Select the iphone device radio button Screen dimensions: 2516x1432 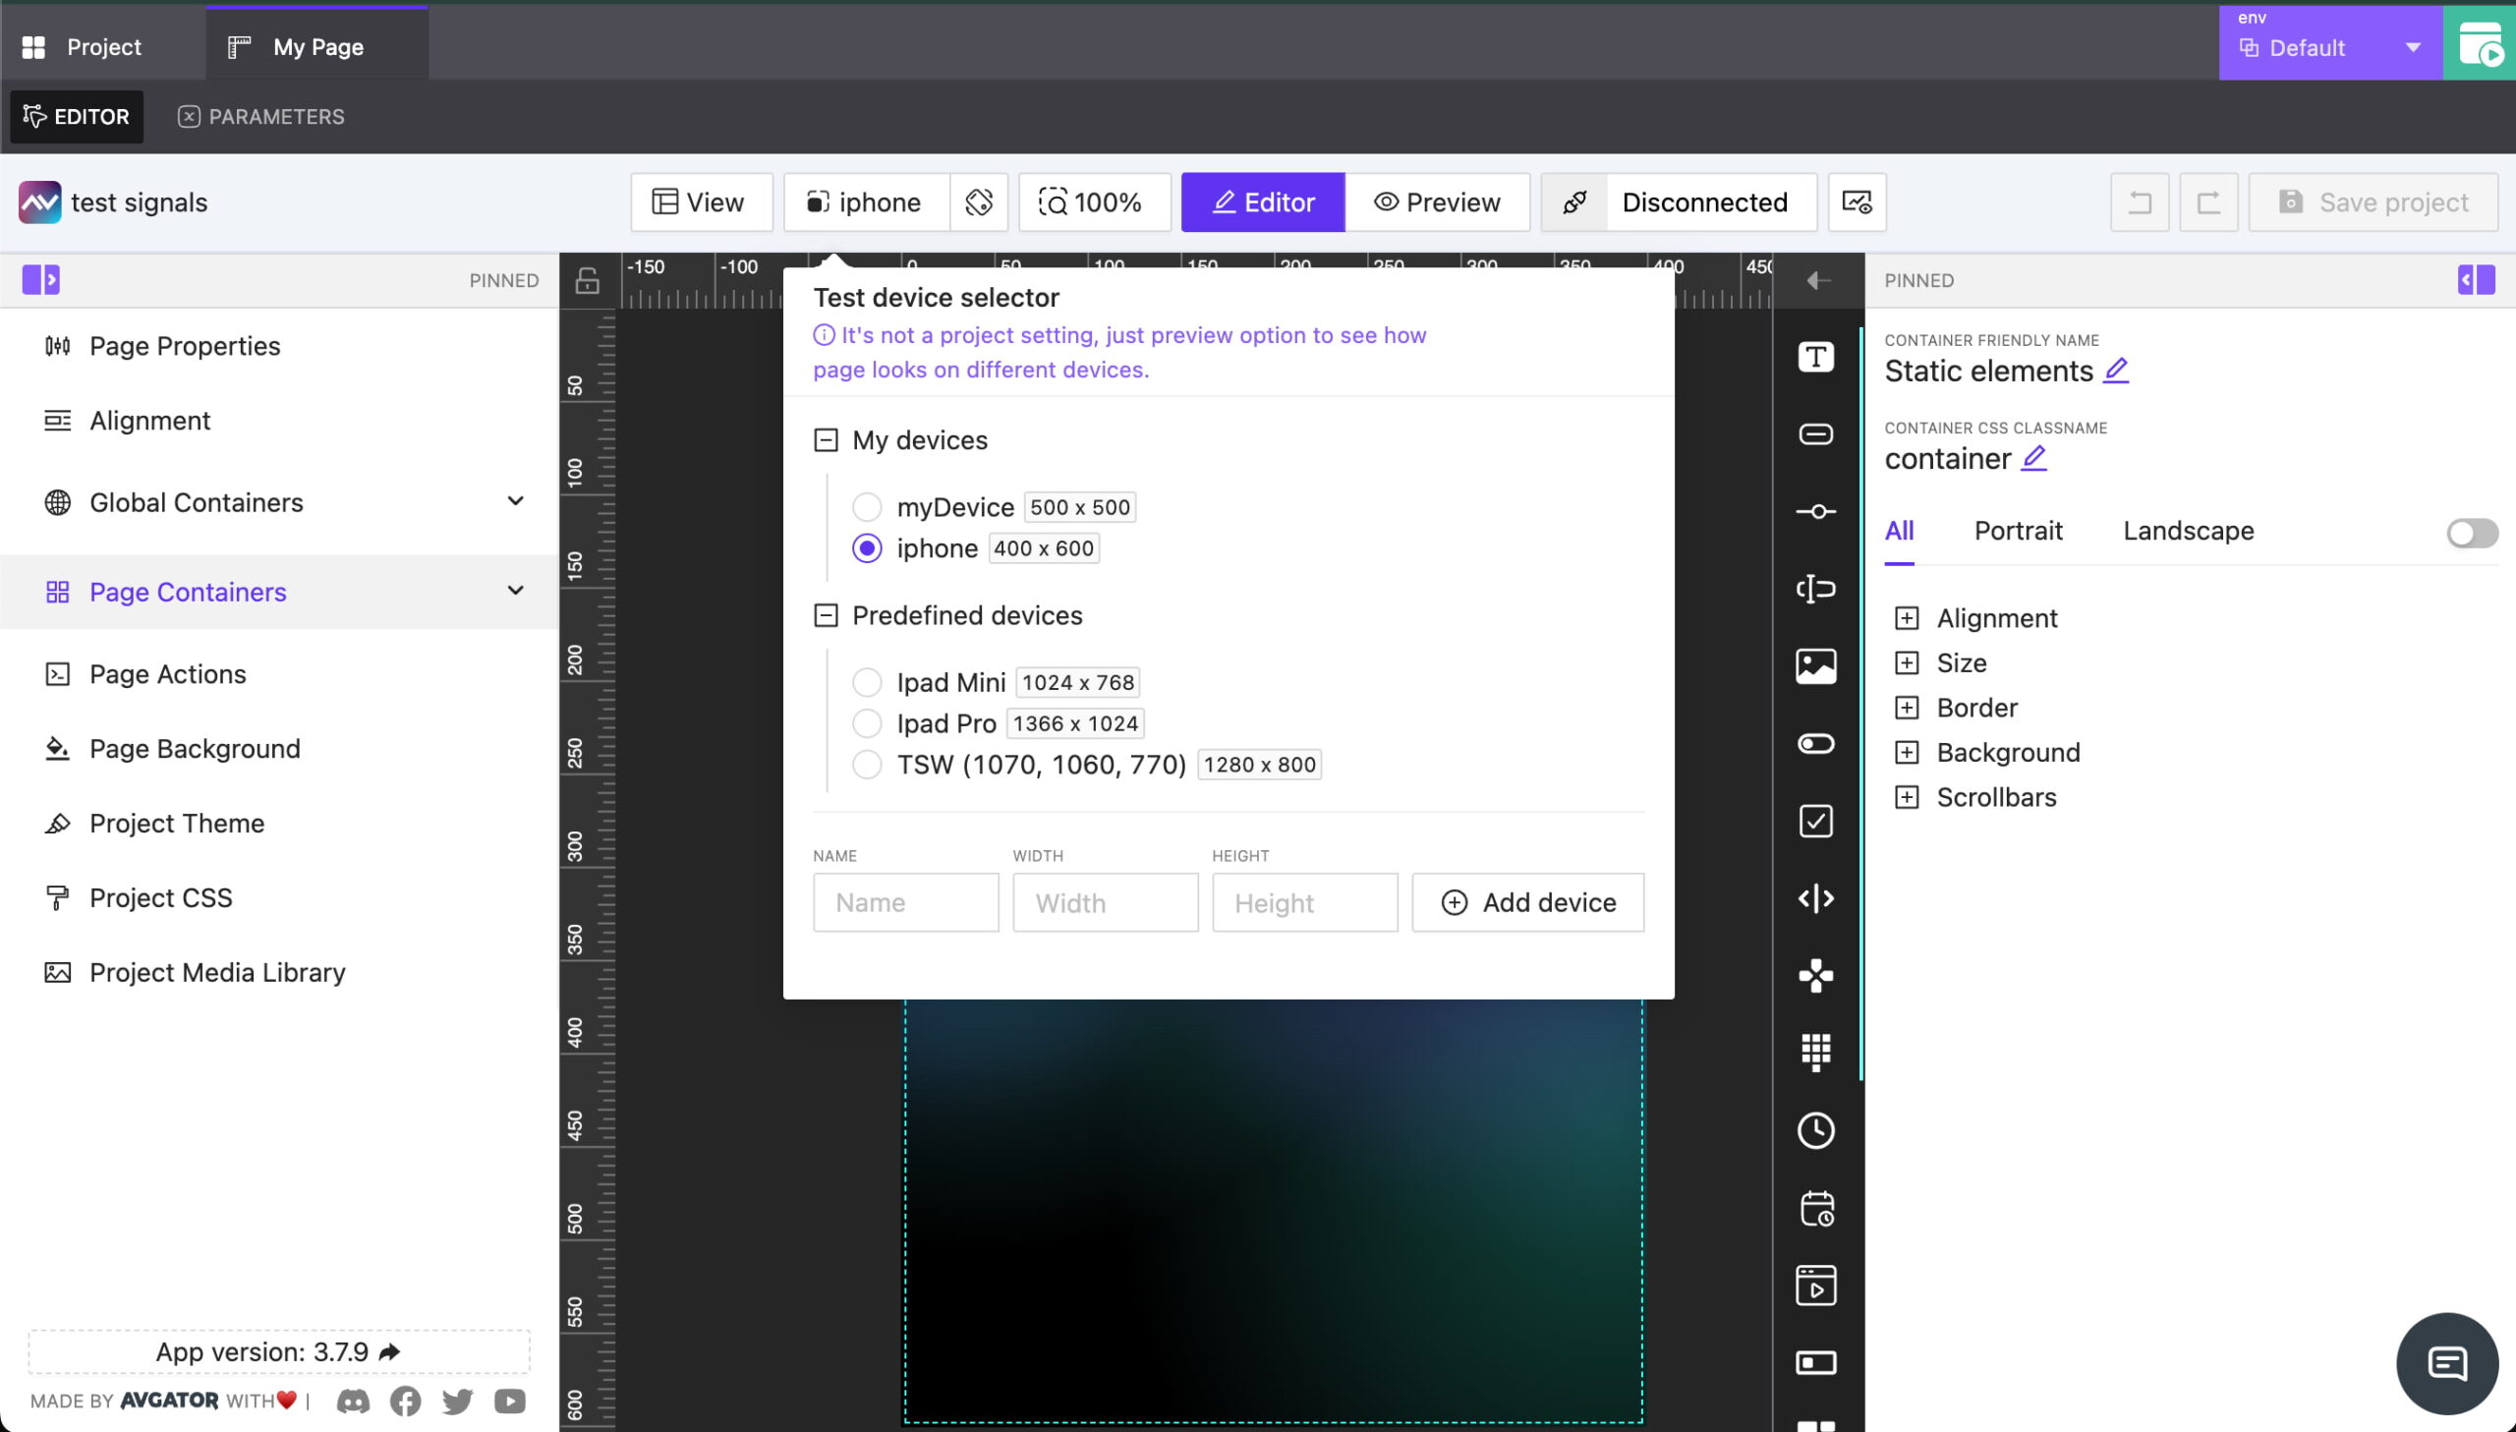pos(866,547)
